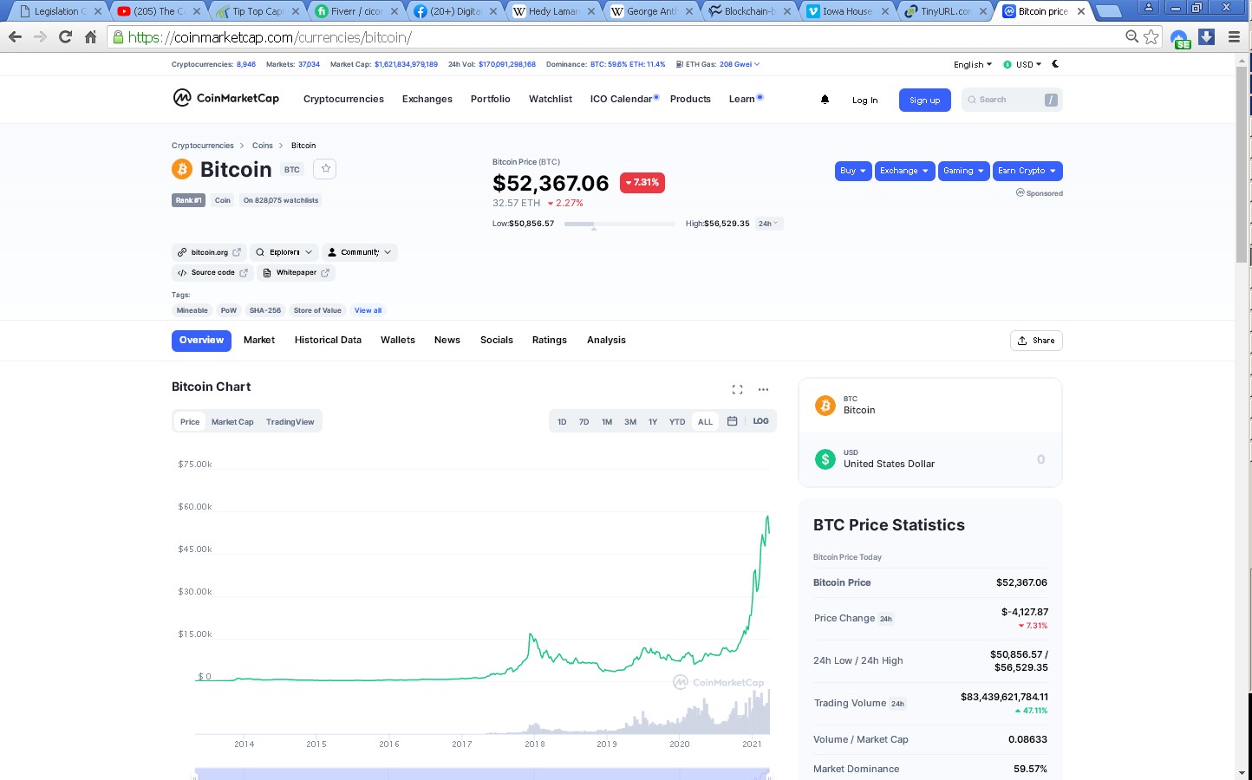The height and width of the screenshot is (780, 1252).
Task: Click View all tags link
Action: point(368,310)
